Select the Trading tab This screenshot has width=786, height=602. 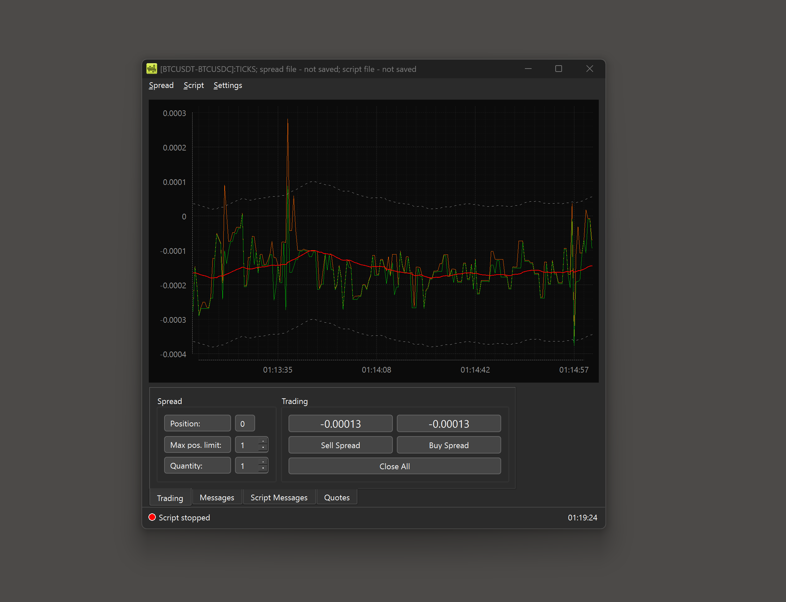170,498
